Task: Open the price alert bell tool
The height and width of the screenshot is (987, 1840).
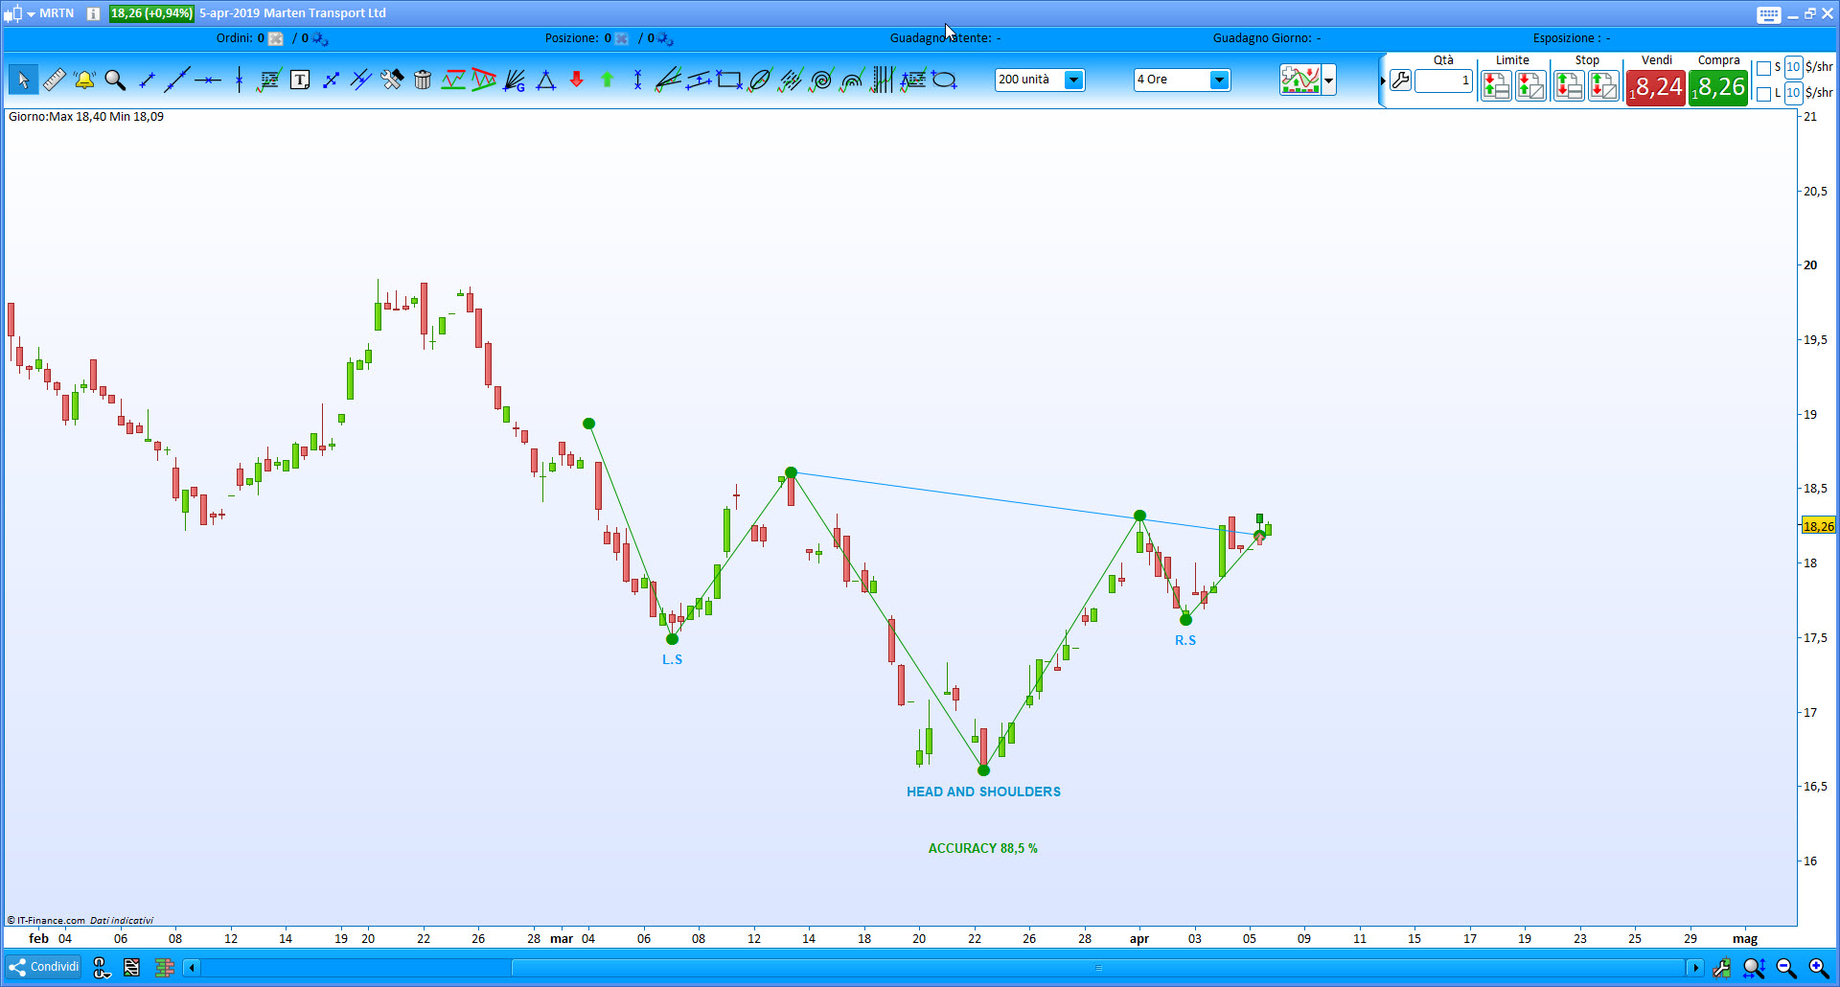Action: 84,80
